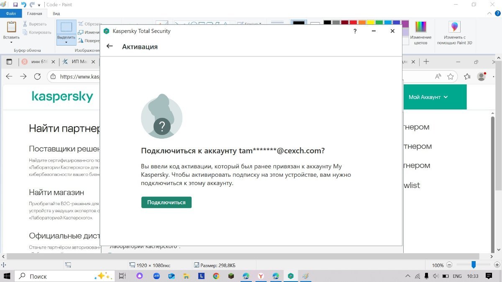502x282 pixels.
Task: Expand the Выделить dropdown arrow
Action: tap(67, 42)
